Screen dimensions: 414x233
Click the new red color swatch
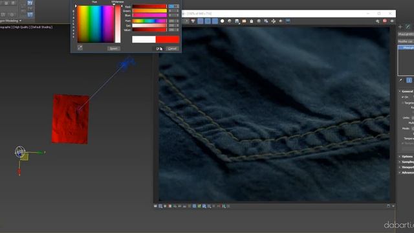168,39
